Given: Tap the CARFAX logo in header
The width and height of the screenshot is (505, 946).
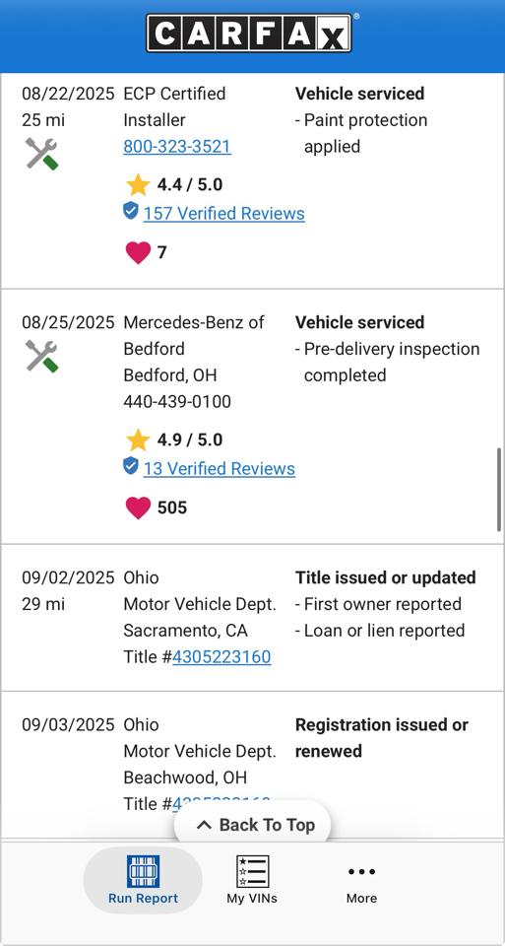Looking at the screenshot, I should [x=248, y=33].
